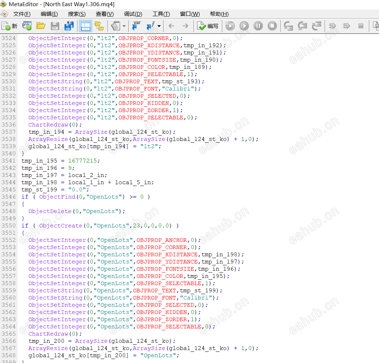Click "OpenLots" string on line 3568
The image size is (379, 363).
coord(158,355)
